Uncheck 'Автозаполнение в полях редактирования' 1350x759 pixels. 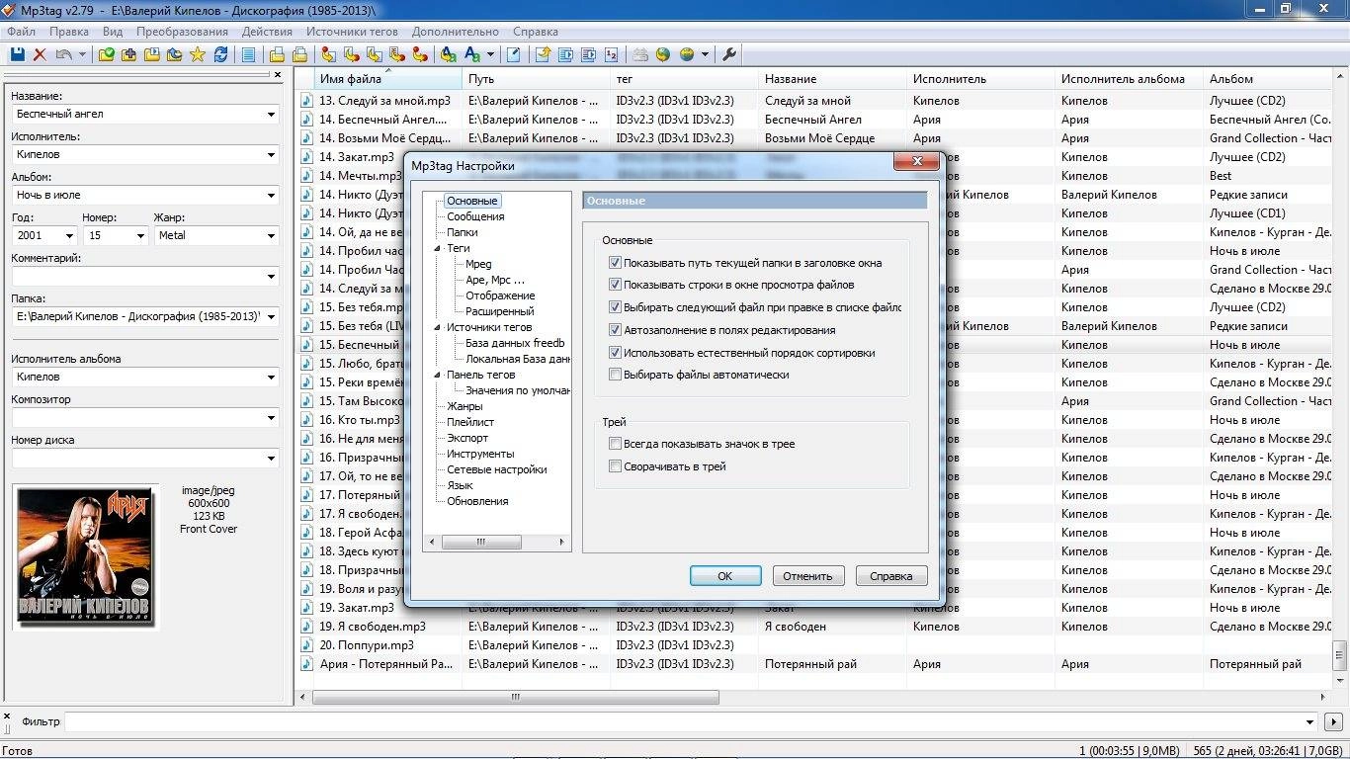[x=615, y=330]
